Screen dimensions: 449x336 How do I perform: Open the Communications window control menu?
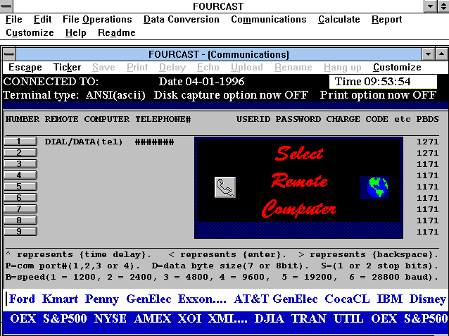tap(9, 54)
